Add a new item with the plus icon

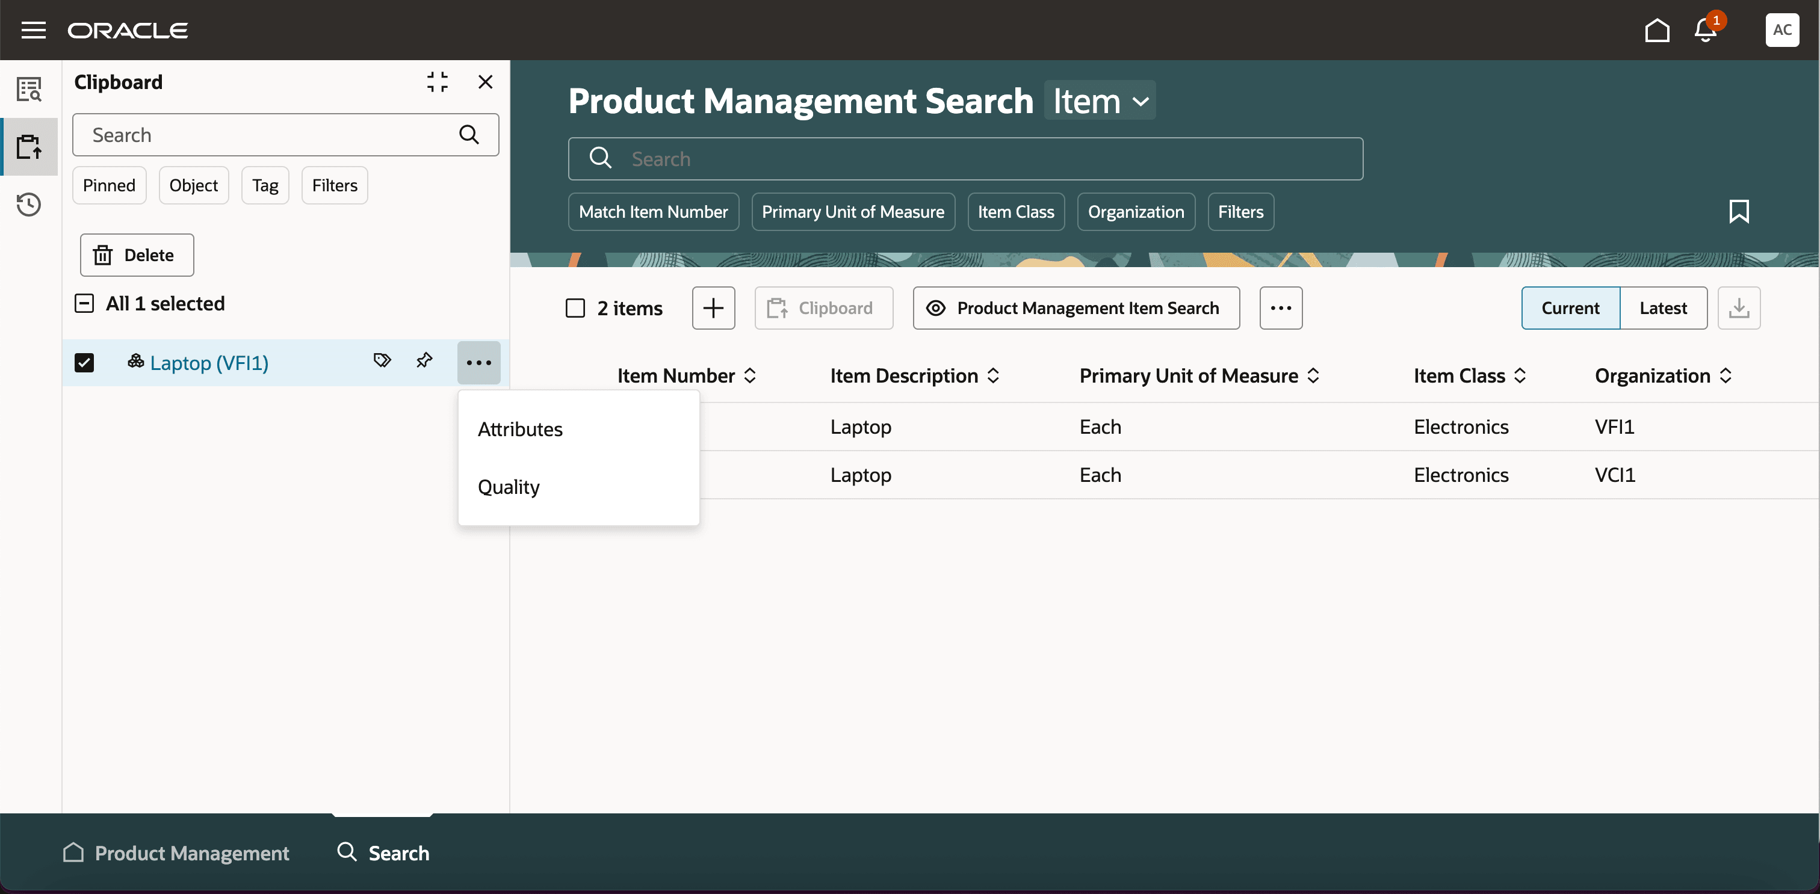713,308
